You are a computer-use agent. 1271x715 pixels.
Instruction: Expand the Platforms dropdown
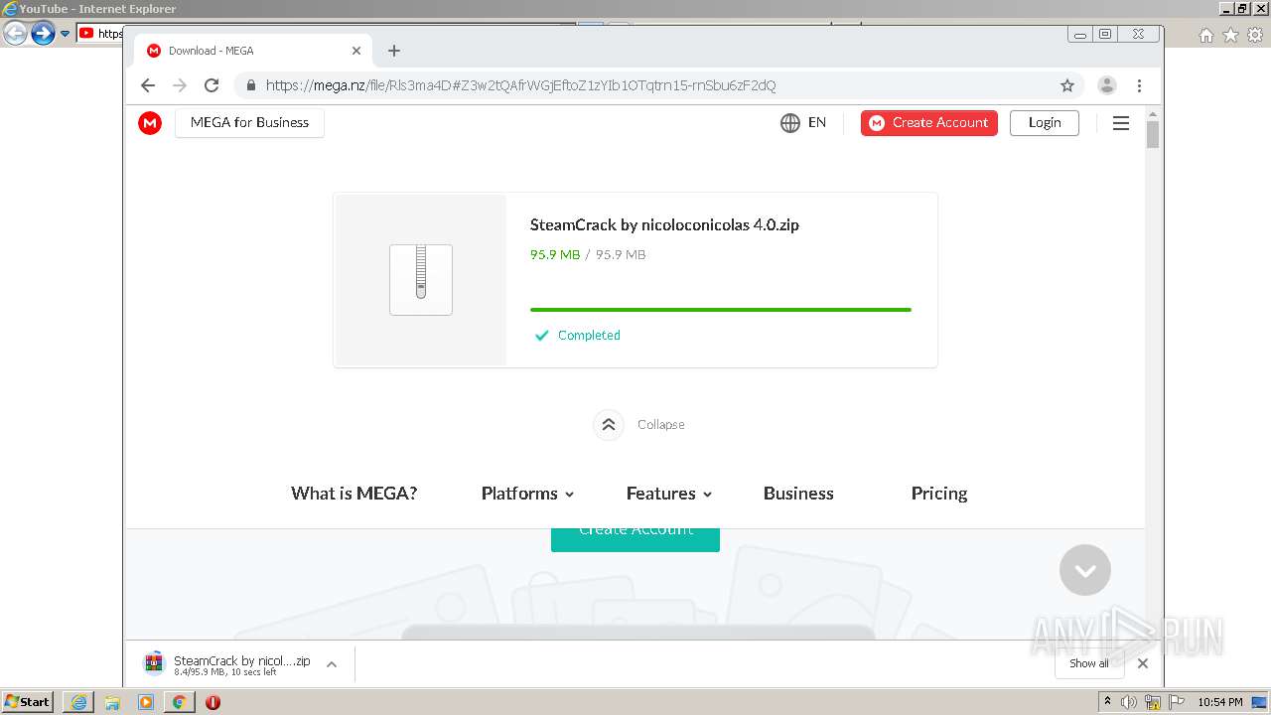click(527, 494)
